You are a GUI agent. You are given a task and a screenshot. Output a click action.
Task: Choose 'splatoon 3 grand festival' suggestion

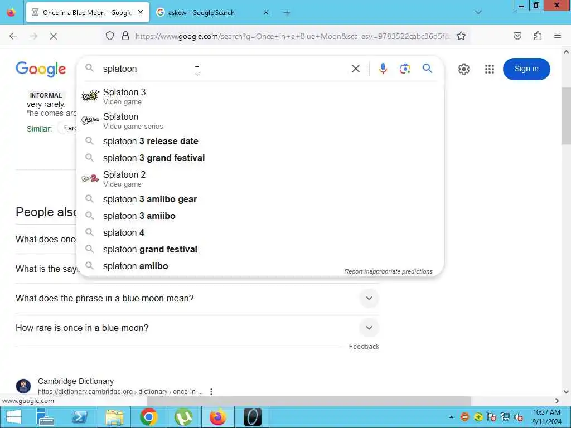[x=260, y=158]
